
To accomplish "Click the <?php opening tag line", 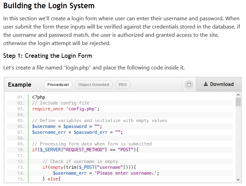I will 39,97.
